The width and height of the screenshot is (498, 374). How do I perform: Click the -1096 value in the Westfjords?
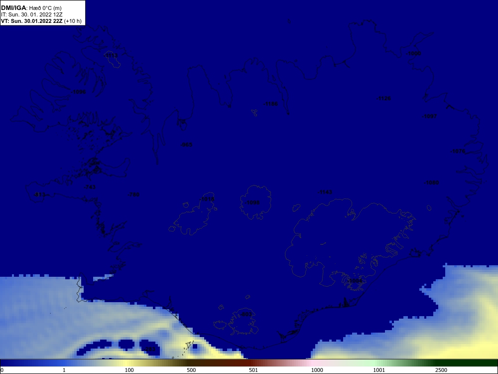pos(79,92)
